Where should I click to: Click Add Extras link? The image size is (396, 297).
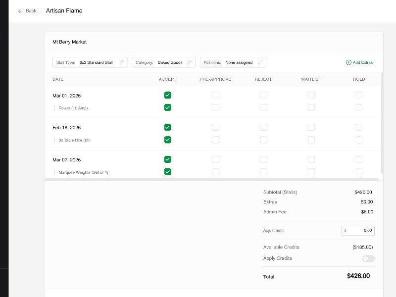pyautogui.click(x=362, y=63)
